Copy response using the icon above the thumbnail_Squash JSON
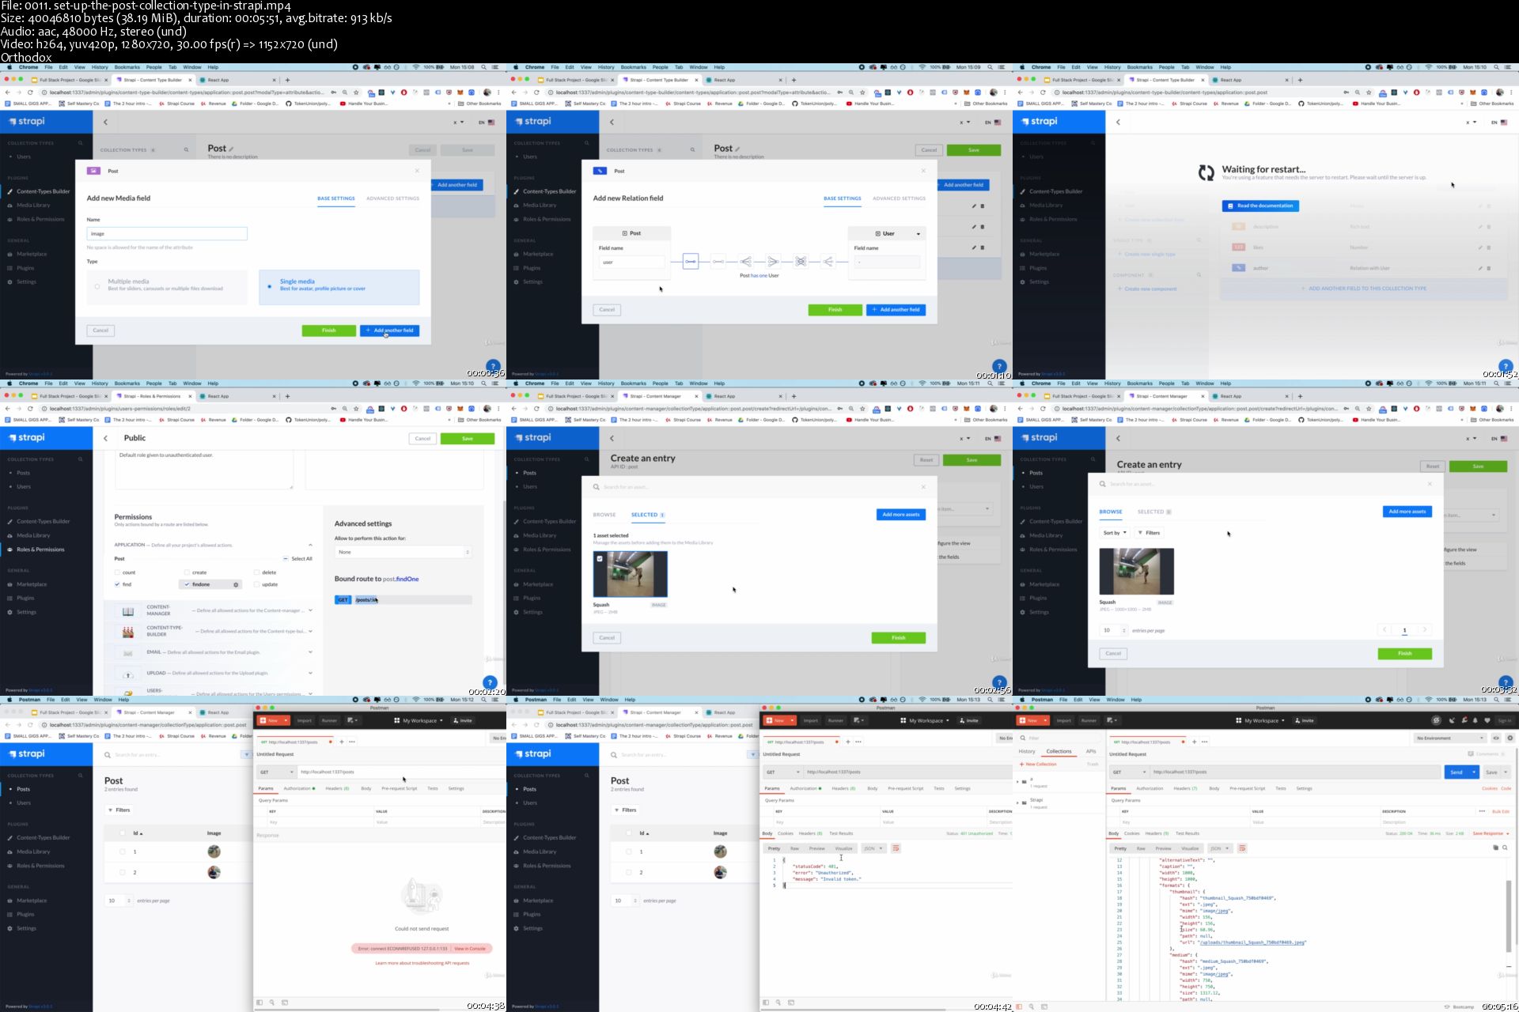Image resolution: width=1519 pixels, height=1012 pixels. [1495, 848]
